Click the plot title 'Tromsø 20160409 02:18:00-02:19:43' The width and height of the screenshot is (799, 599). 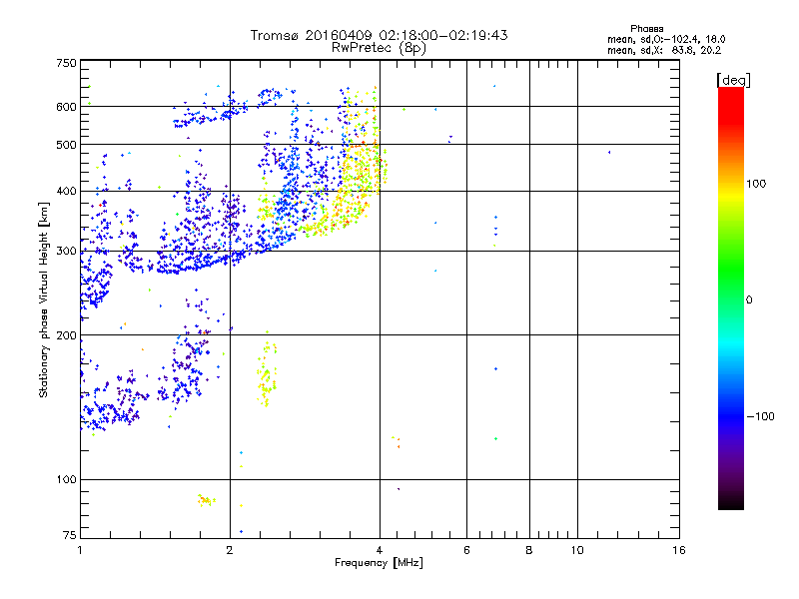click(379, 35)
